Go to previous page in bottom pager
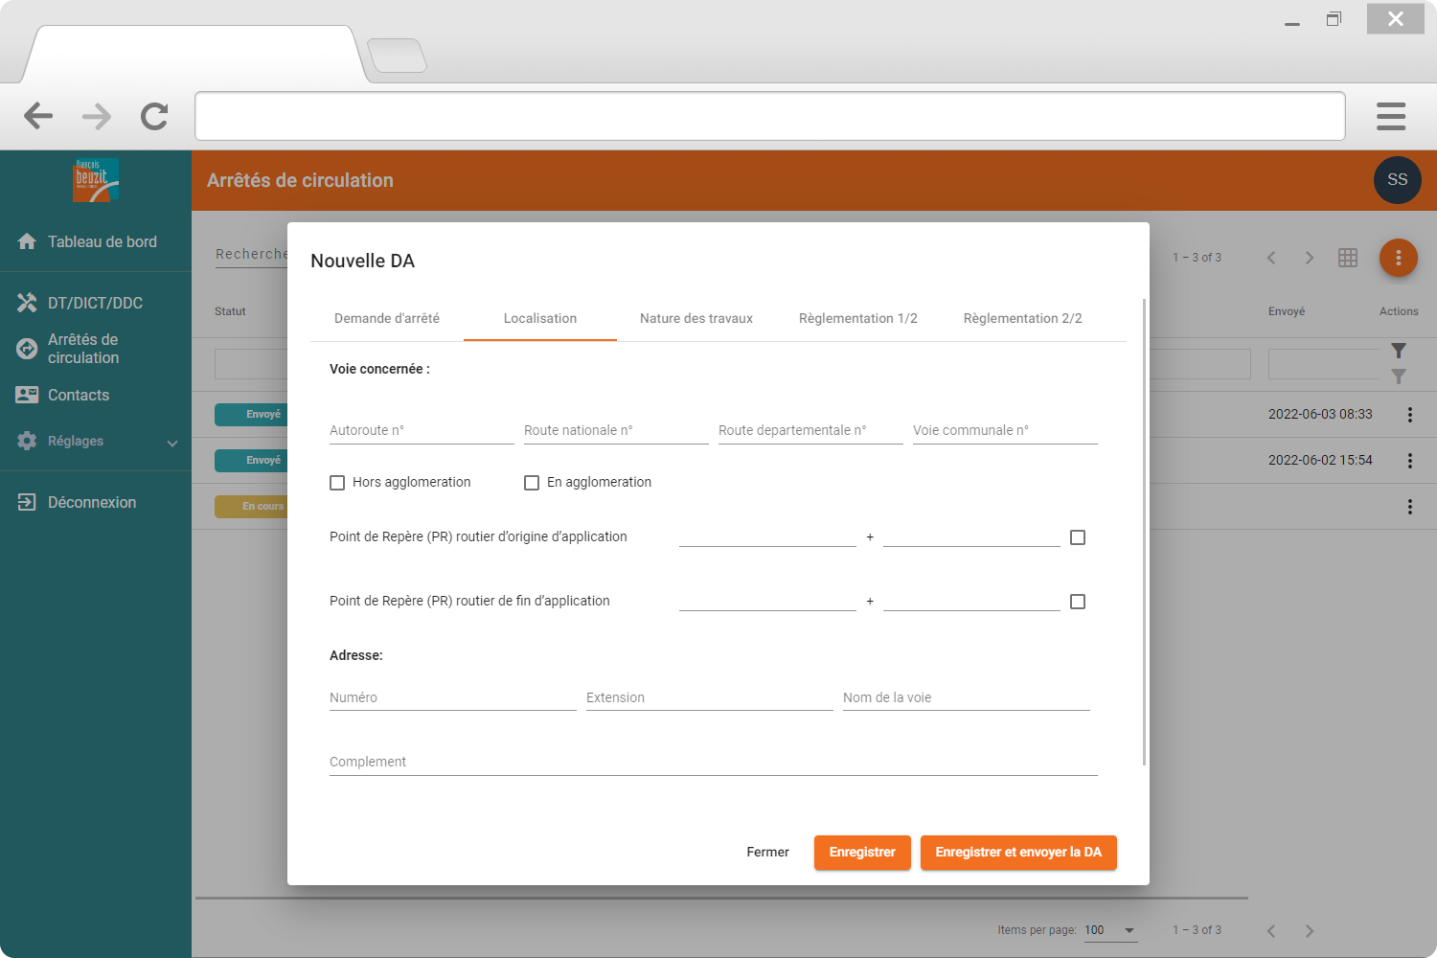Viewport: 1437px width, 958px height. coord(1271,931)
